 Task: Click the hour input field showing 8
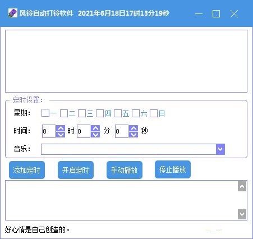click(x=49, y=131)
